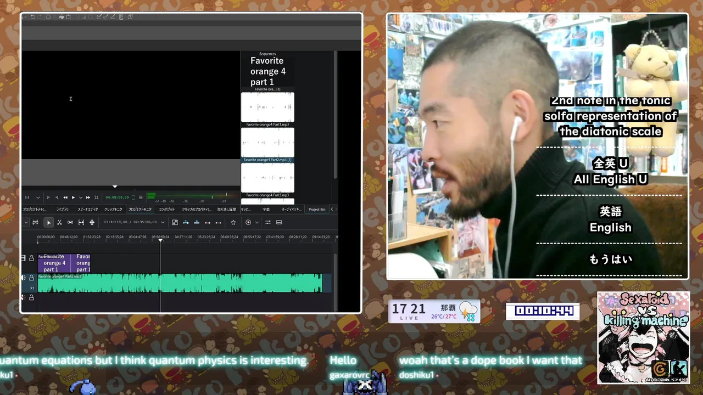Open the ライブラリ tab
The width and height of the screenshot is (703, 395).
(x=62, y=210)
